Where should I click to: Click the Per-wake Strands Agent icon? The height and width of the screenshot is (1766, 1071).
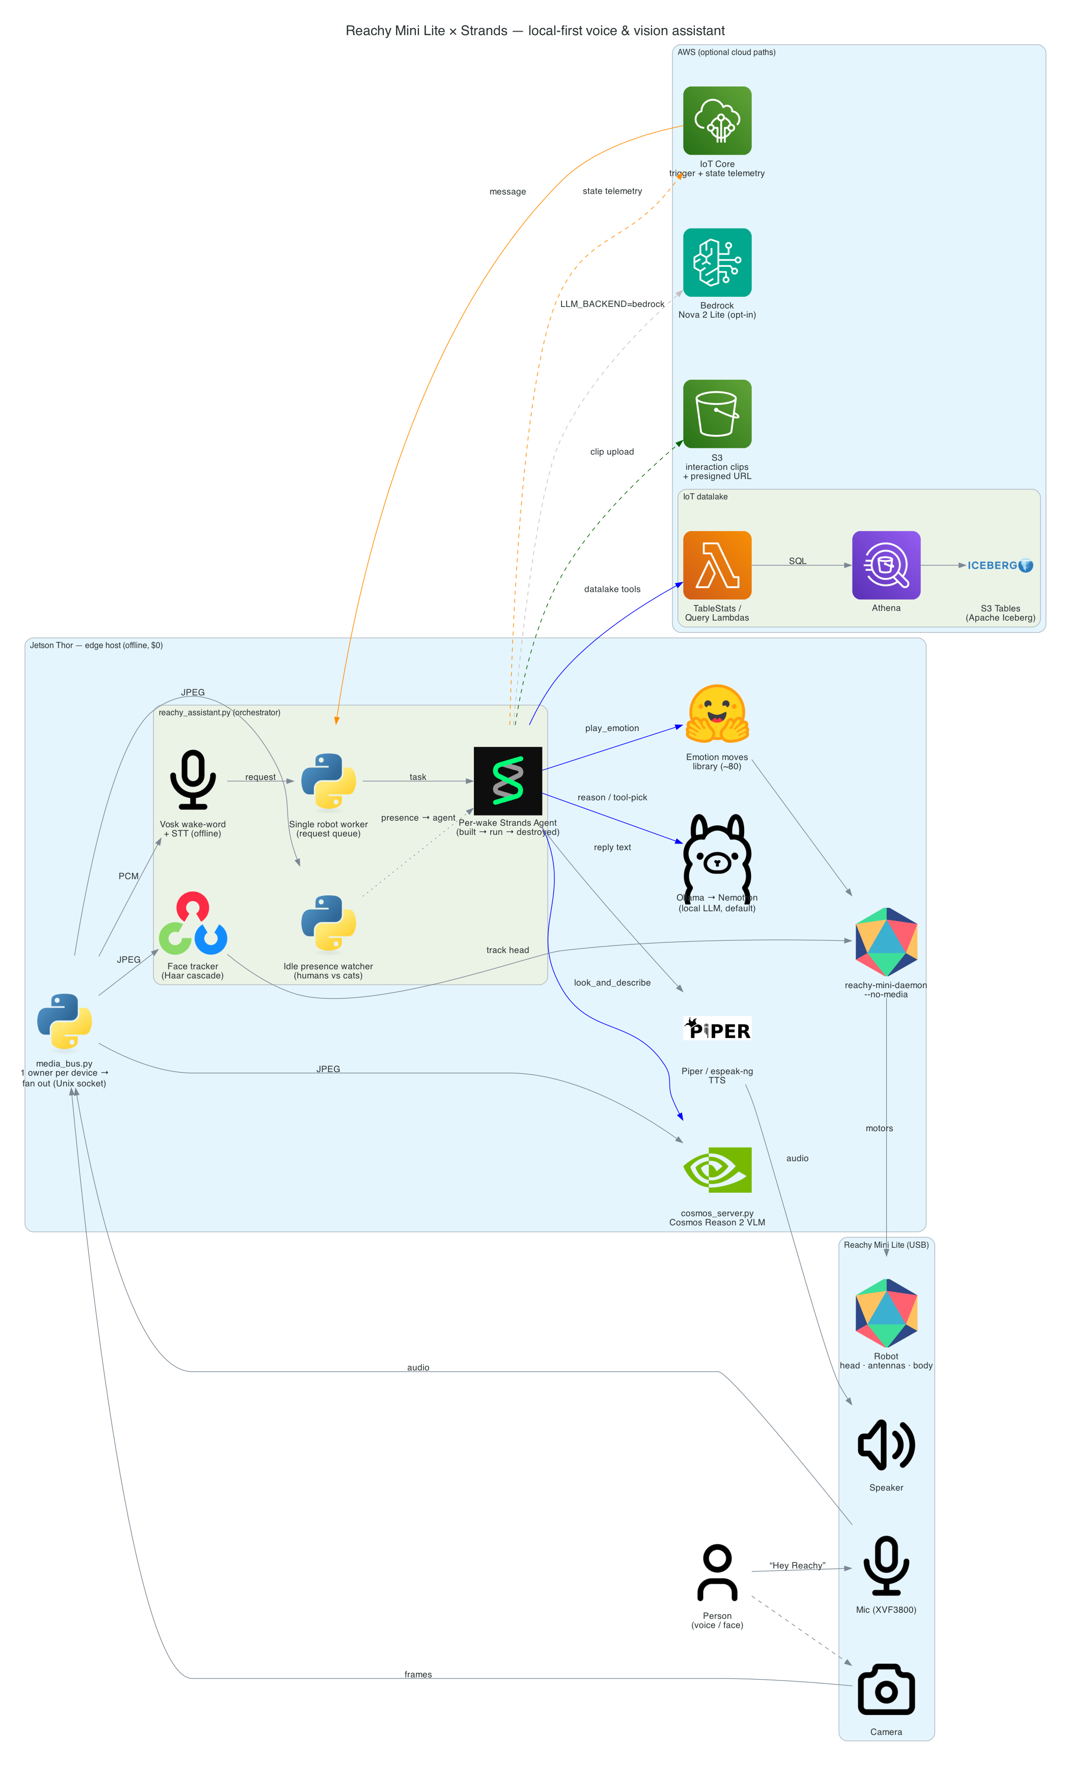508,780
